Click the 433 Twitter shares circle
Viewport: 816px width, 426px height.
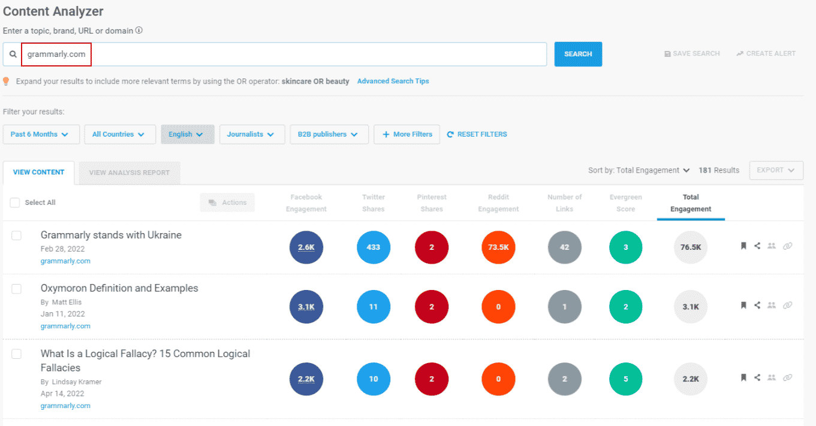pyautogui.click(x=374, y=247)
